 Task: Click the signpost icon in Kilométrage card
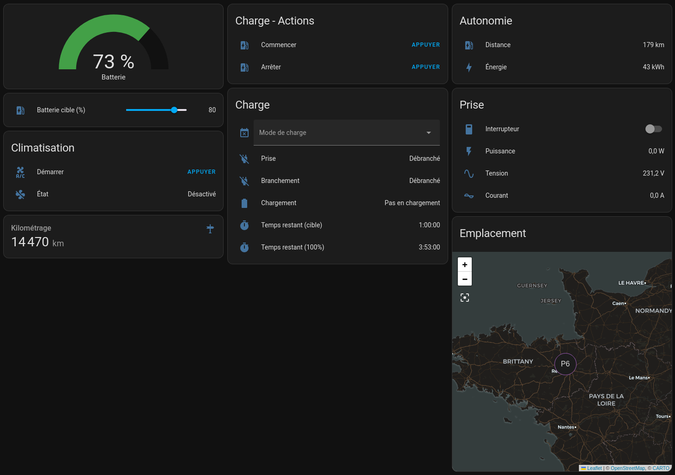click(210, 229)
